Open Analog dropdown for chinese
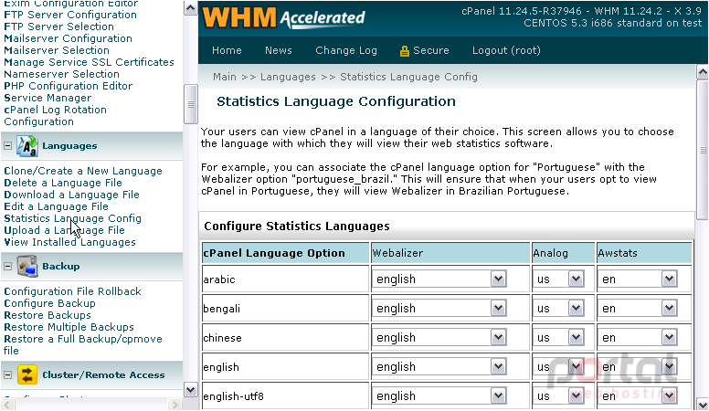The width and height of the screenshot is (709, 411). tap(558, 338)
